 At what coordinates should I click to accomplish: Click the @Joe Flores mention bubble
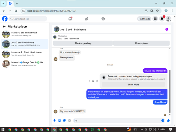(x=160, y=102)
